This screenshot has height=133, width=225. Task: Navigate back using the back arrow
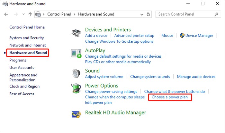pyautogui.click(x=6, y=14)
